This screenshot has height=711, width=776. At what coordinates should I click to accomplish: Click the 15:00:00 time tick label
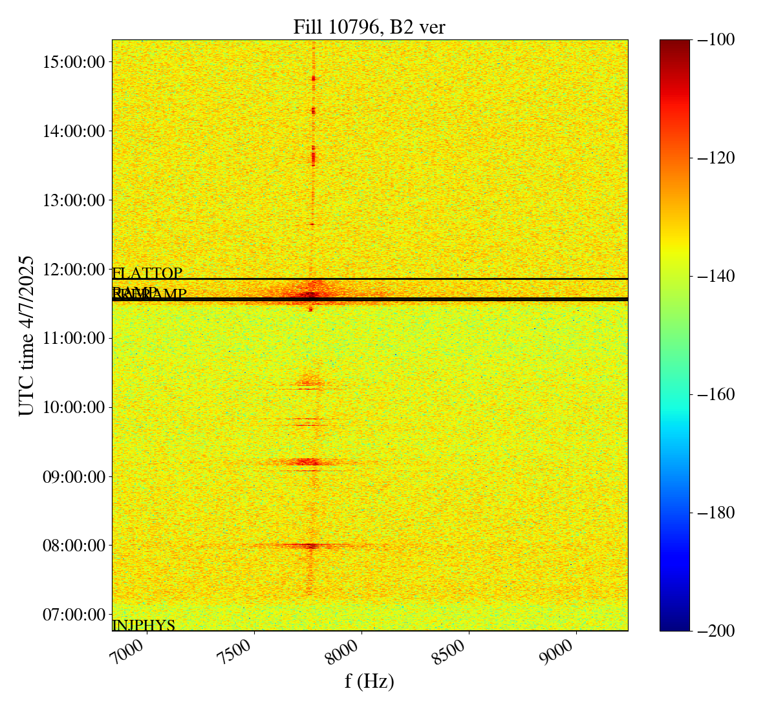click(73, 62)
